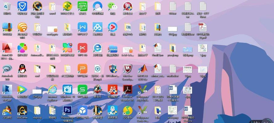Open the matlad.txt text file
Image resolution: width=274 pixels, height=123 pixels.
pyautogui.click(x=173, y=69)
